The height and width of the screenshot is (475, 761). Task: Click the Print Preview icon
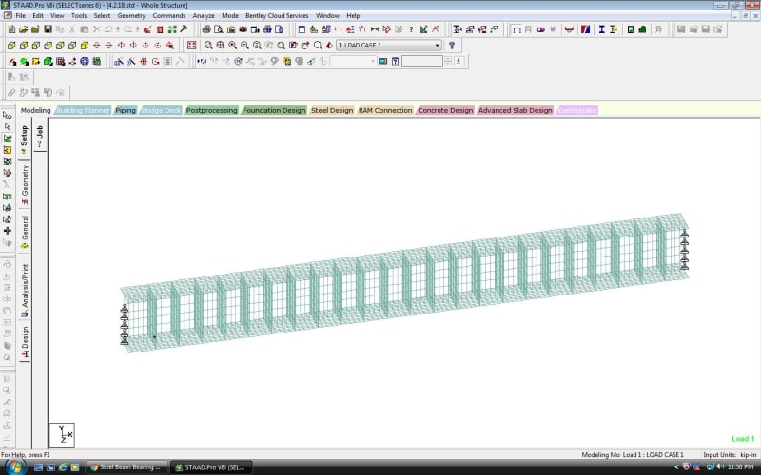pyautogui.click(x=219, y=29)
